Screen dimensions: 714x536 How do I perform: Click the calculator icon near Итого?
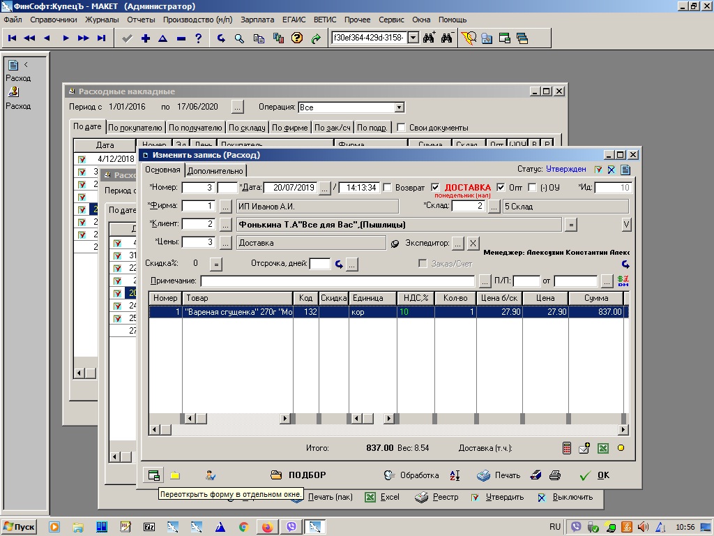click(567, 448)
